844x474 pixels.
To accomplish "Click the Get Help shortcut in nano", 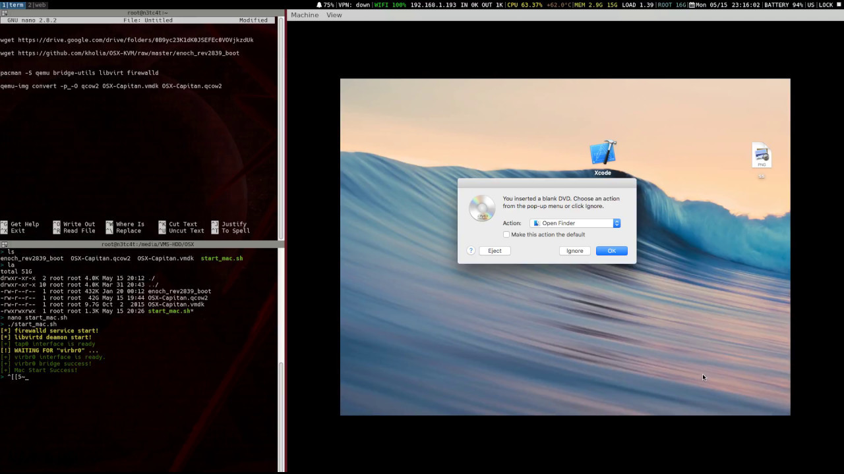I will 20,224.
